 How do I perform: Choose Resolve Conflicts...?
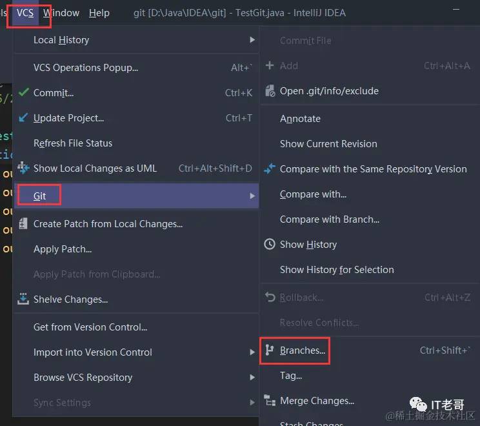coord(370,323)
